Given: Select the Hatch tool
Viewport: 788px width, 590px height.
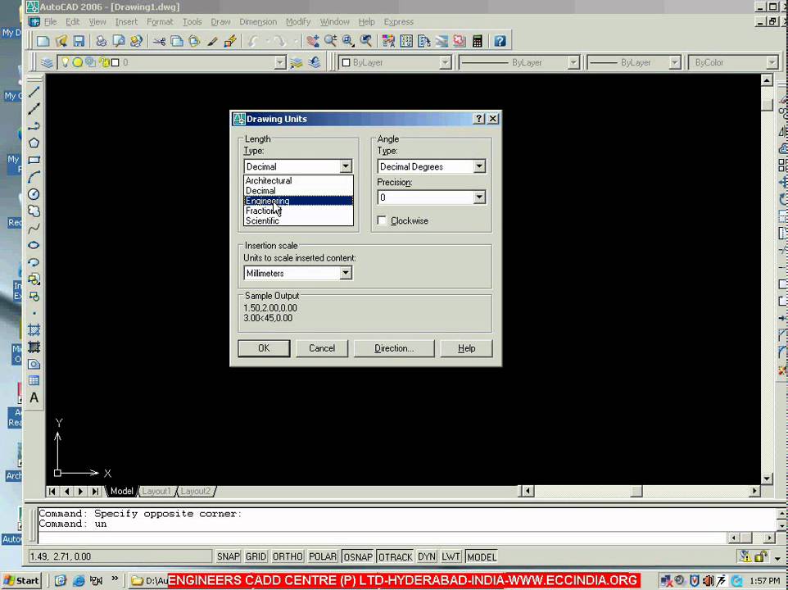Looking at the screenshot, I should (34, 329).
